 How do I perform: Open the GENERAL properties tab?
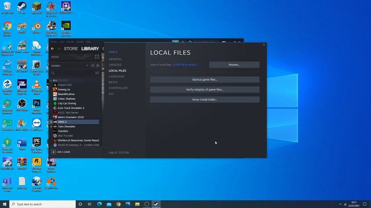115,59
